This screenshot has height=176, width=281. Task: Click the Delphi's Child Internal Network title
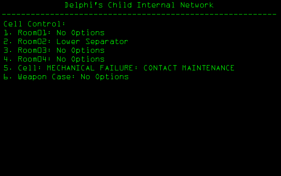pos(139,5)
